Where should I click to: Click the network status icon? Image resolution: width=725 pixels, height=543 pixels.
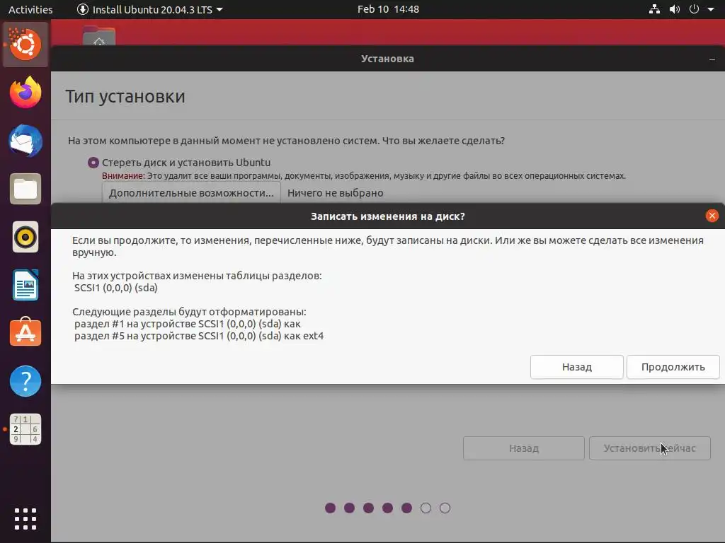[x=654, y=9]
